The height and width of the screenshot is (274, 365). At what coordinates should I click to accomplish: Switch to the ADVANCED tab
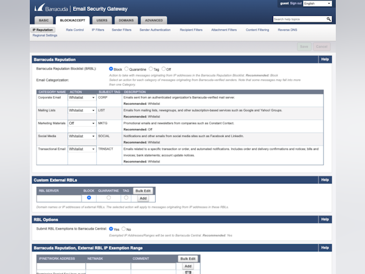[x=154, y=20]
